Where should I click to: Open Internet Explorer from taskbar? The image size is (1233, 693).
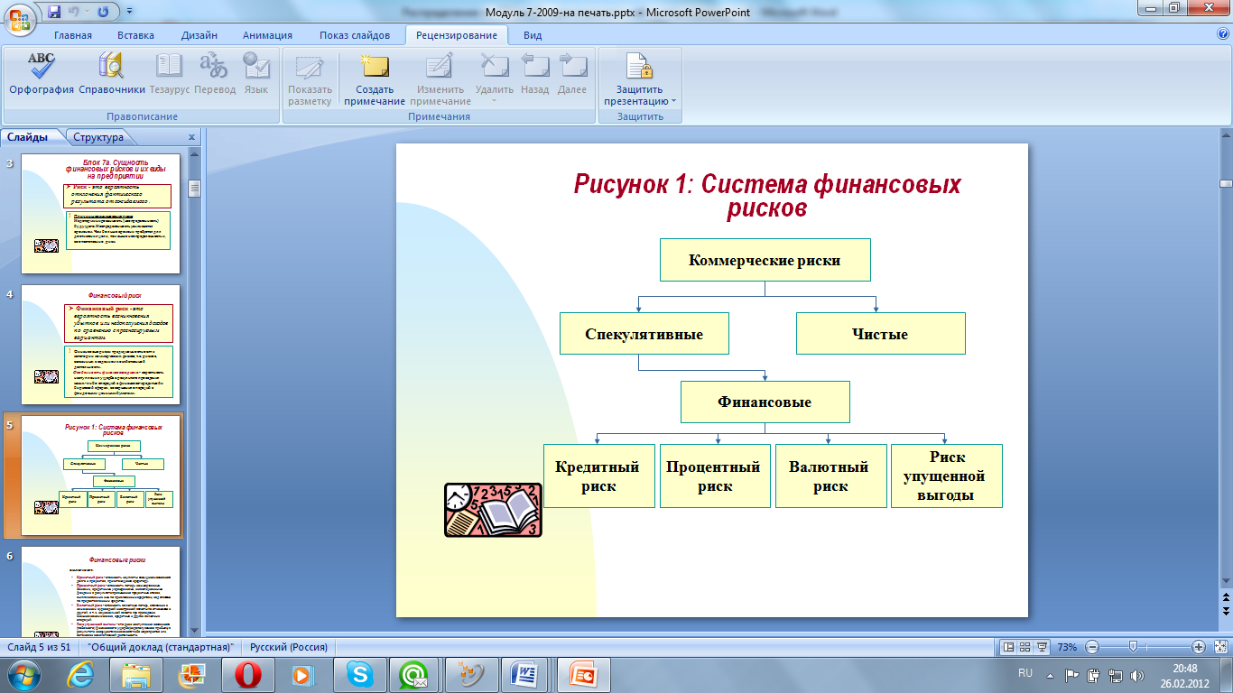tap(81, 674)
